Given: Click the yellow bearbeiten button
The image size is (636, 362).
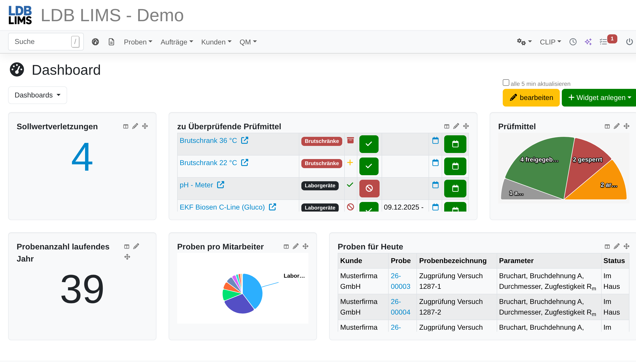Looking at the screenshot, I should click(531, 98).
